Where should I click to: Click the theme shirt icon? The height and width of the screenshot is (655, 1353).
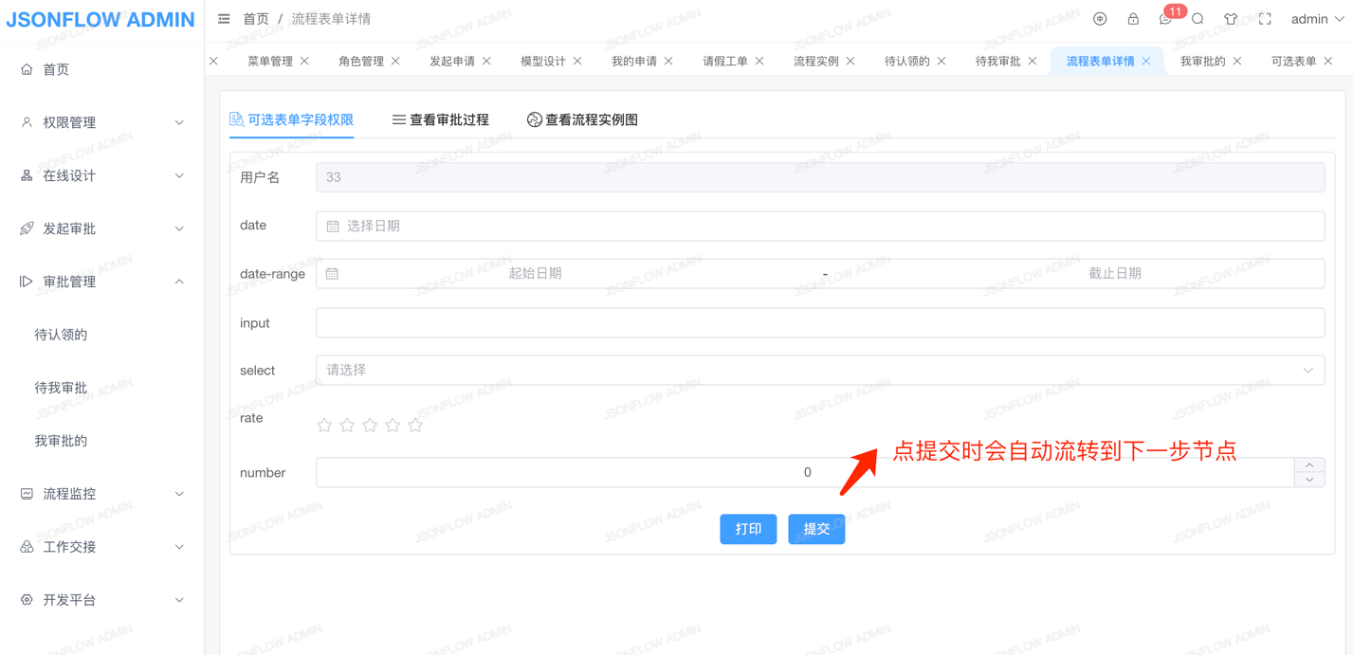click(1231, 19)
